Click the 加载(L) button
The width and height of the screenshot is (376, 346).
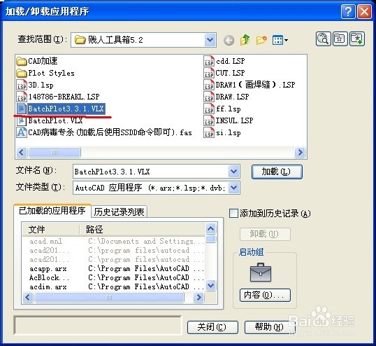tap(277, 172)
